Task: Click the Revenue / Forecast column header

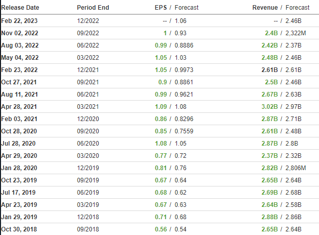Action: point(281,8)
